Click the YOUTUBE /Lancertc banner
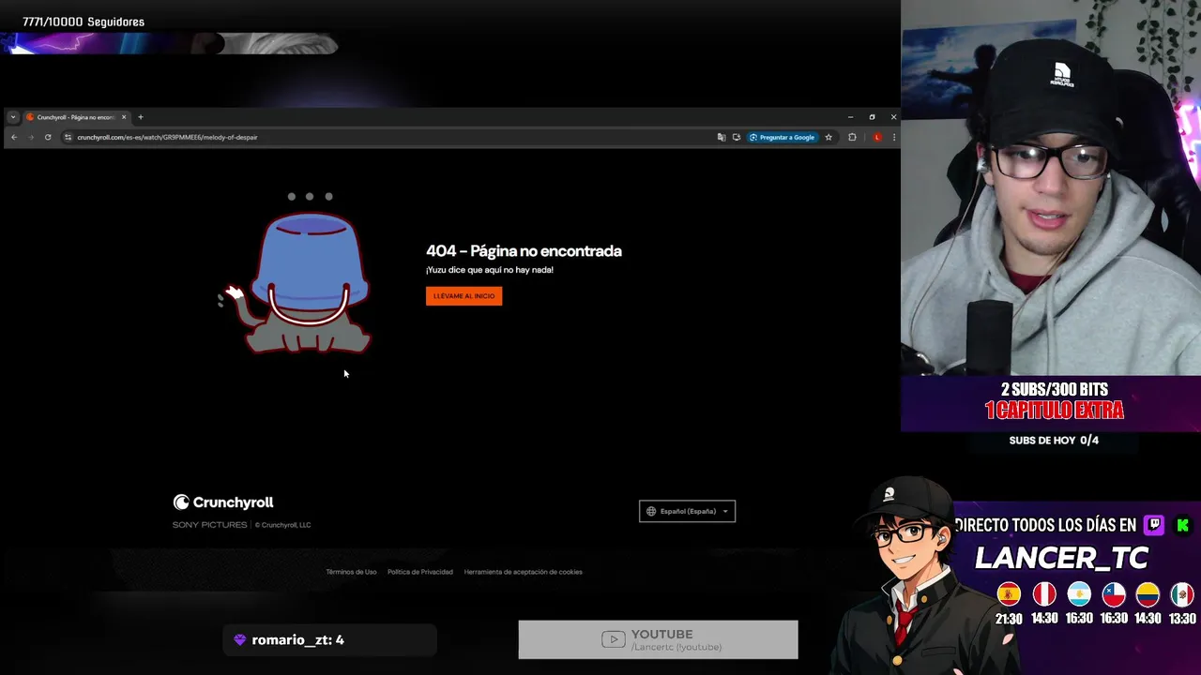The height and width of the screenshot is (675, 1201). pos(658,639)
